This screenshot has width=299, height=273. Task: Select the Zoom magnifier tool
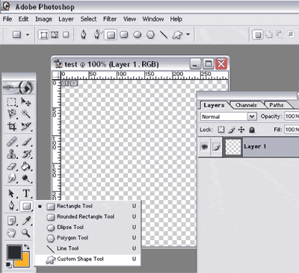(25, 233)
